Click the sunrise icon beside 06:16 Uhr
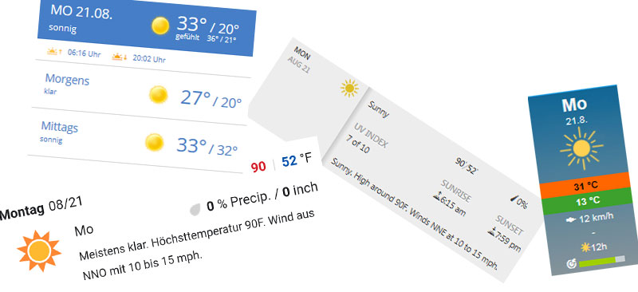638x292 pixels. coord(53,51)
